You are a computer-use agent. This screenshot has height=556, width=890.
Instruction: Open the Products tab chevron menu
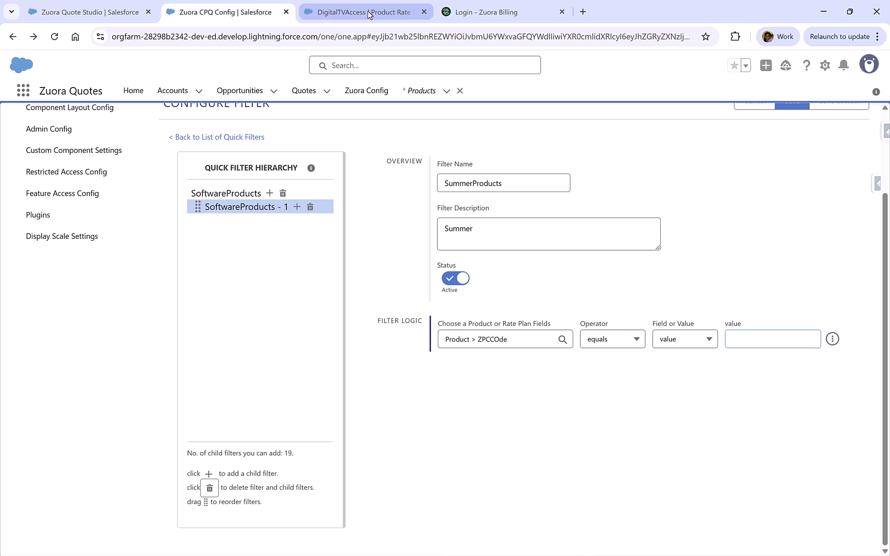pyautogui.click(x=447, y=91)
